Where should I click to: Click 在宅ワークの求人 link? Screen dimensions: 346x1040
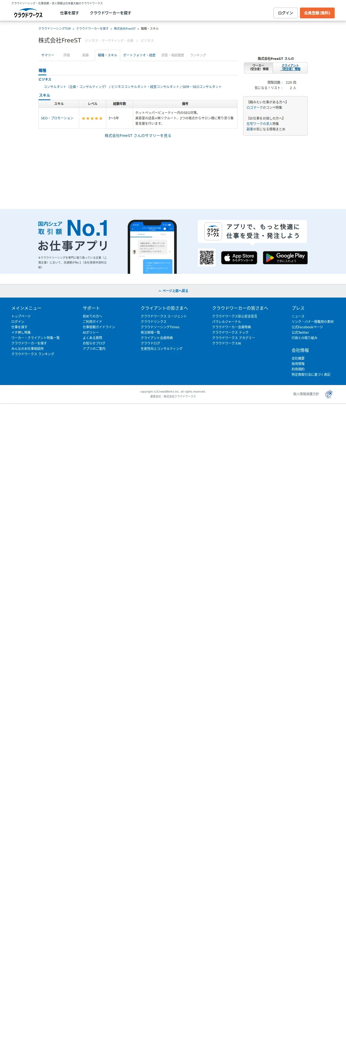(259, 124)
